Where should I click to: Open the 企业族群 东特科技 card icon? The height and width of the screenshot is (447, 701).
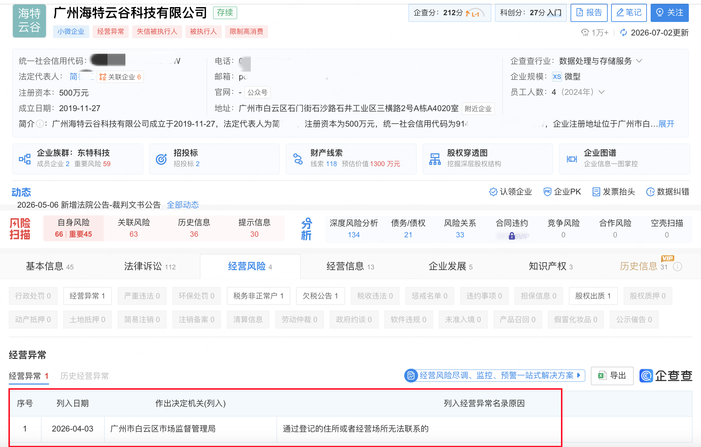pyautogui.click(x=25, y=159)
